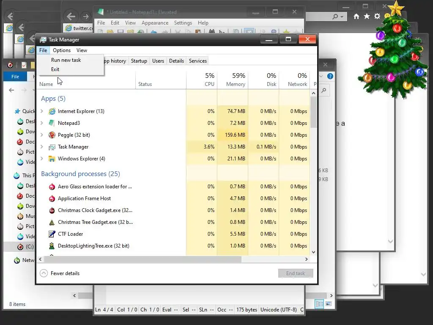
Task: Click vertical scrollbar down arrow in Task Manager
Action: [313, 252]
